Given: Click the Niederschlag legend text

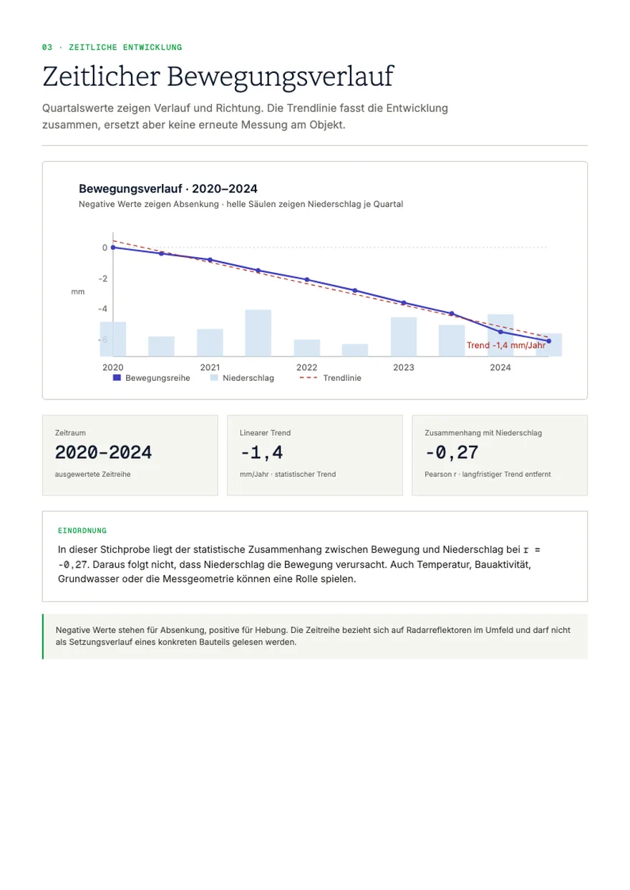Looking at the screenshot, I should tap(248, 377).
